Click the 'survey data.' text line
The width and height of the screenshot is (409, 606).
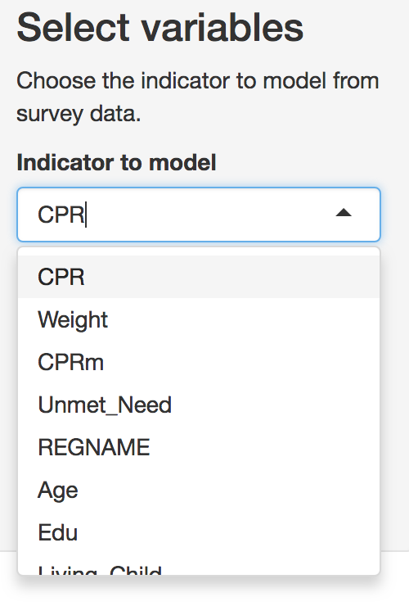pos(79,114)
